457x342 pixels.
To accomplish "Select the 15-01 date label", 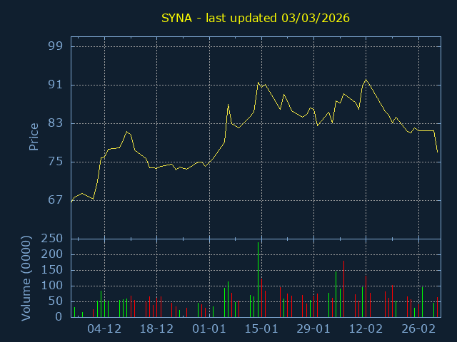I will (261, 329).
